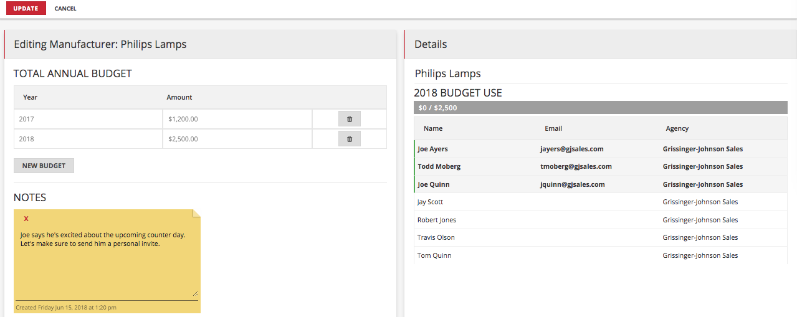The image size is (797, 317).
Task: Click the Year column header
Action: (31, 97)
